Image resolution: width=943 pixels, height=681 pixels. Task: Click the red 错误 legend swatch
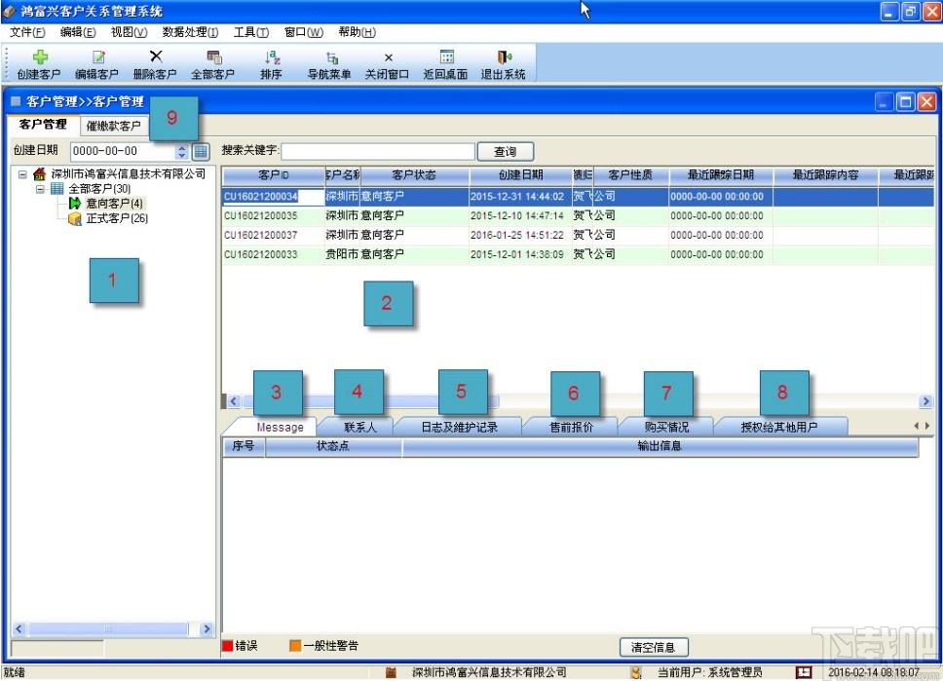tap(227, 646)
